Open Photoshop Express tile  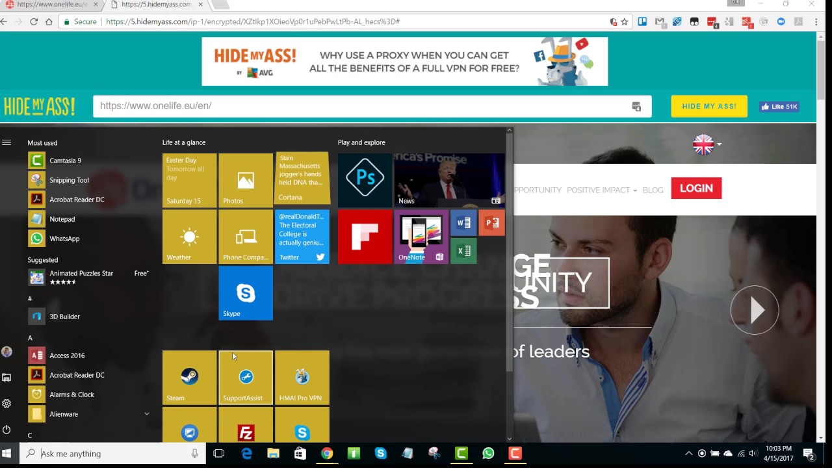(x=365, y=180)
